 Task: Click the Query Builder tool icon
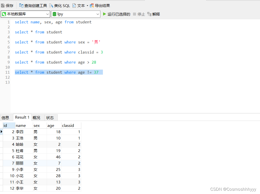pos(21,6)
